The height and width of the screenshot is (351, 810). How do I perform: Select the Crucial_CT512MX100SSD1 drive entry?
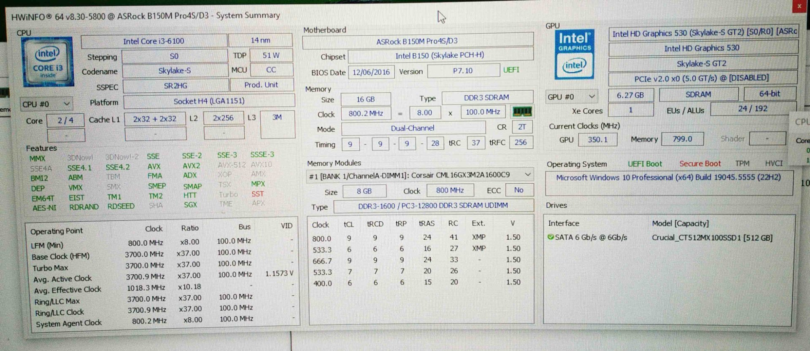tap(712, 238)
